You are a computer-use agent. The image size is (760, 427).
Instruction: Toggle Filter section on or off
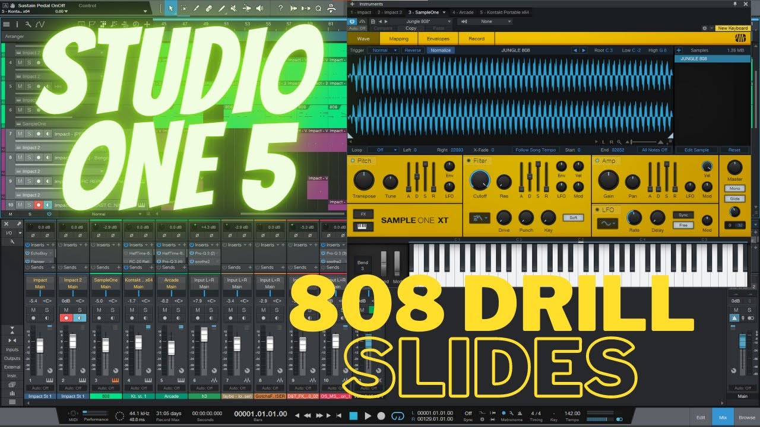tap(469, 161)
